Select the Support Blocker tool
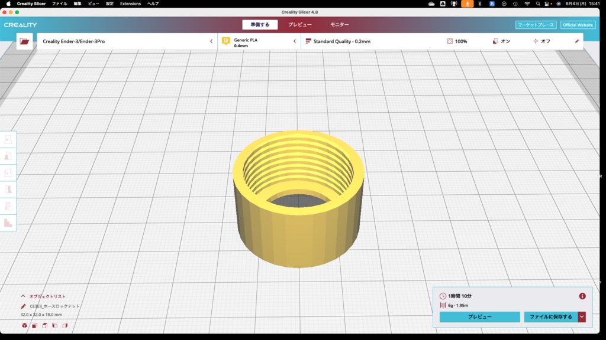Viewport: 606px width, 340px height. click(x=8, y=223)
